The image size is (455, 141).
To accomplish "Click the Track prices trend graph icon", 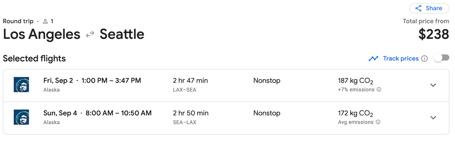I will point(373,59).
